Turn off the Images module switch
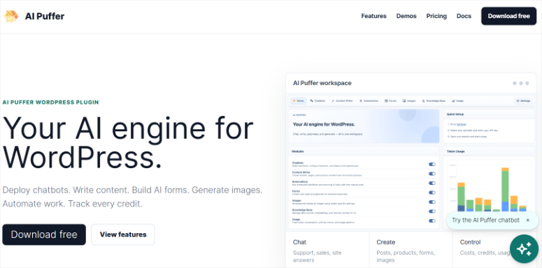The image size is (542, 268). pos(432,202)
